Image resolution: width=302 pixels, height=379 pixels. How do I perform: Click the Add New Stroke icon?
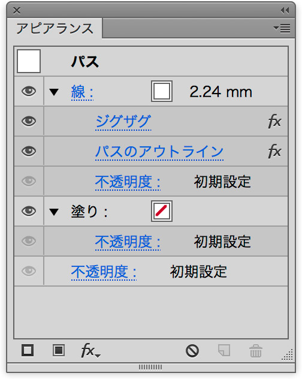[28, 350]
